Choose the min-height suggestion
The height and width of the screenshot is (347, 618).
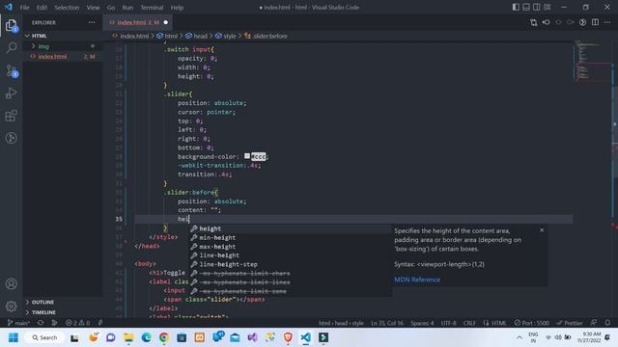291,238
